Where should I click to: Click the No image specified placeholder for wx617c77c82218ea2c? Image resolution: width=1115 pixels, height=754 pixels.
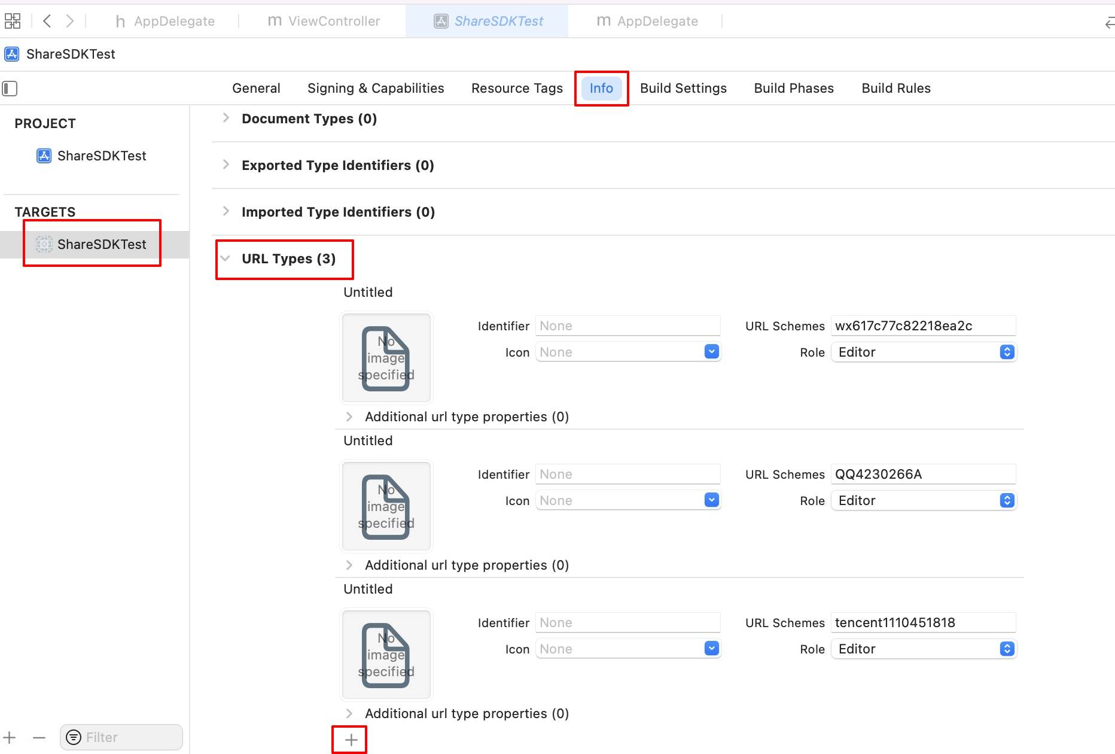click(x=386, y=357)
